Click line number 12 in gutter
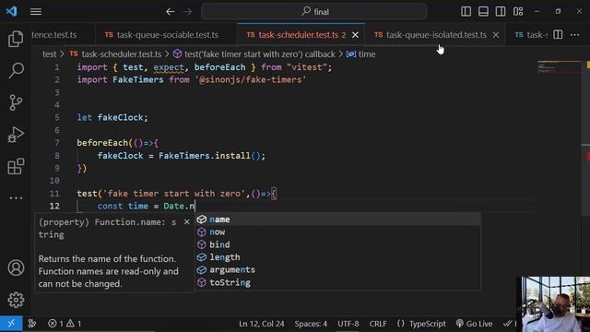The image size is (590, 332). tap(54, 206)
